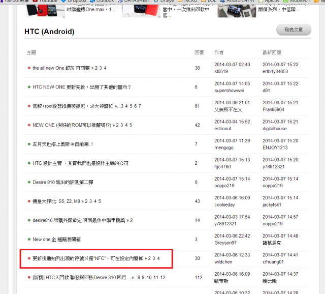Go to page 4 of 'the all new One' thread
The height and width of the screenshot is (294, 325).
point(105,68)
